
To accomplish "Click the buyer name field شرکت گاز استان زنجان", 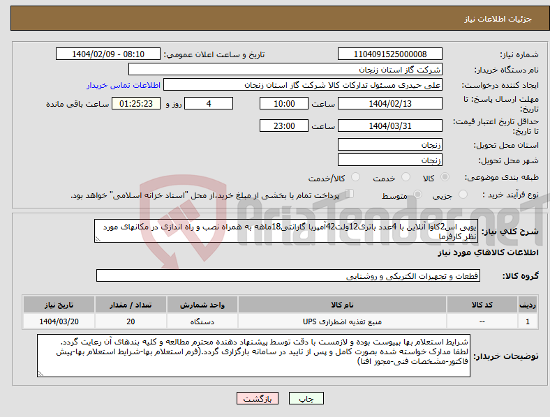I will click(x=285, y=69).
